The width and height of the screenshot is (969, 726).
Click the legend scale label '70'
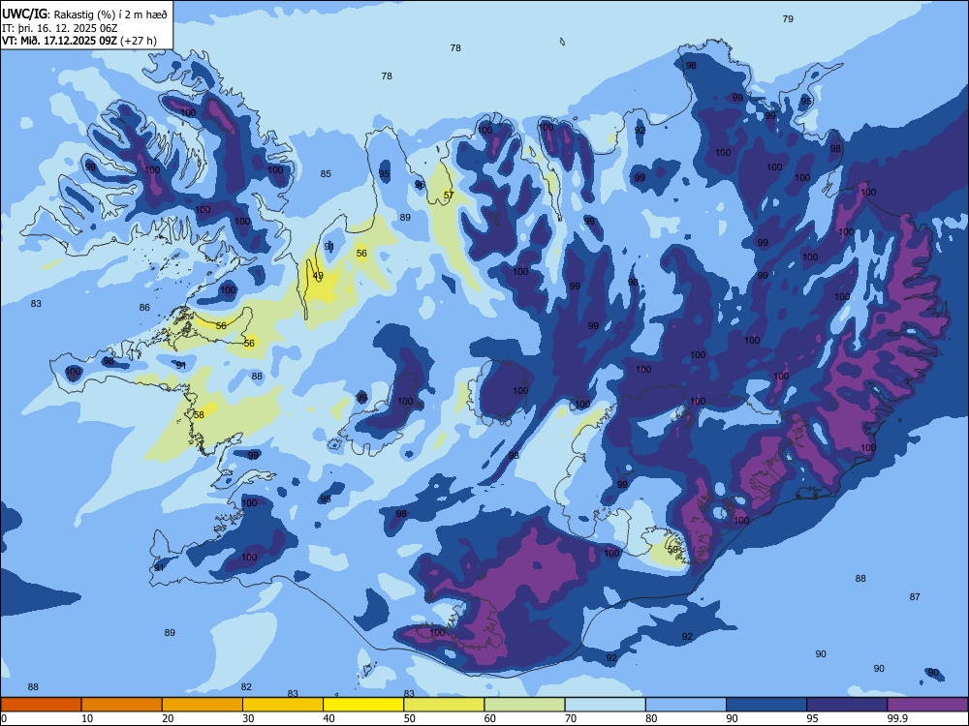571,718
